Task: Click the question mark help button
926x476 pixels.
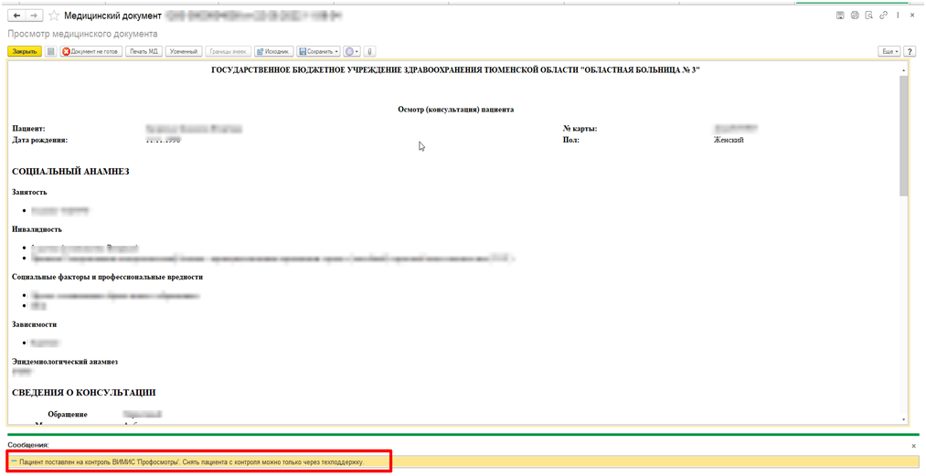Action: pos(910,51)
